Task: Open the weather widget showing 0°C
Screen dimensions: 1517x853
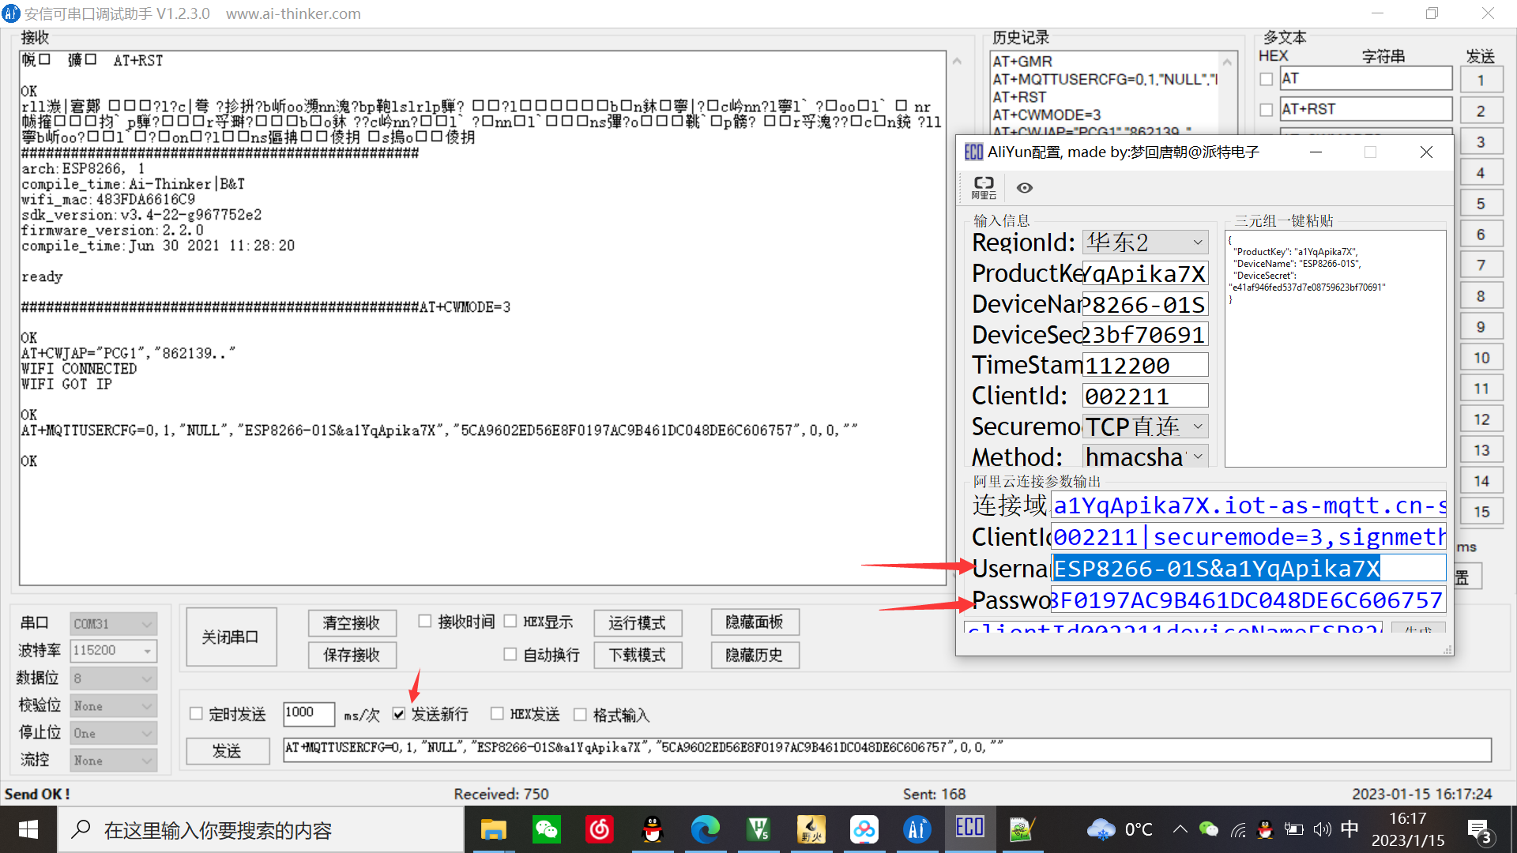Action: (x=1120, y=829)
